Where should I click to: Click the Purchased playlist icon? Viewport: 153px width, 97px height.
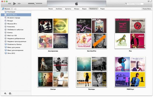point(5,12)
